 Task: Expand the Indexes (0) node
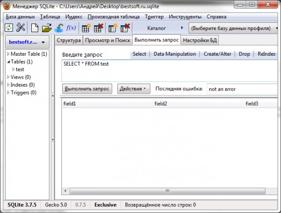[x=8, y=85]
